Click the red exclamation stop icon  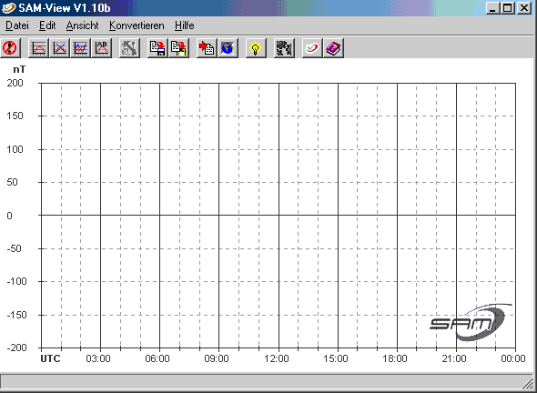[10, 48]
